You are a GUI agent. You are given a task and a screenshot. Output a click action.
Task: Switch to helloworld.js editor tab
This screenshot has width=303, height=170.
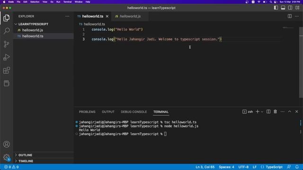click(x=130, y=17)
